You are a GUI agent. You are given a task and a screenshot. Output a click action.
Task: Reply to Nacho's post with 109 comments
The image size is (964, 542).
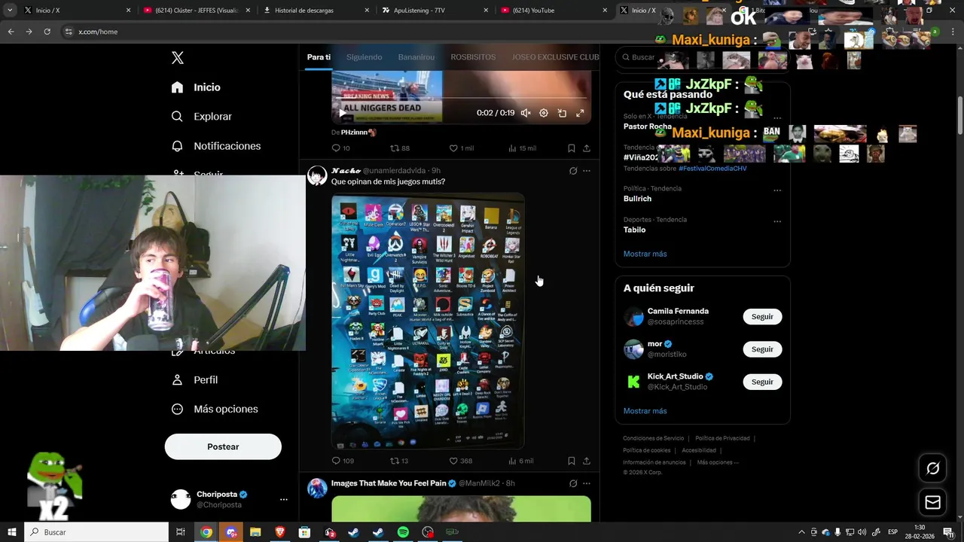343,461
